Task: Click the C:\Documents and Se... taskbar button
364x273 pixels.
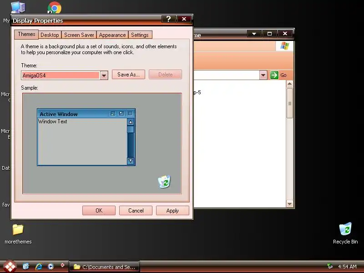Action: (105, 267)
